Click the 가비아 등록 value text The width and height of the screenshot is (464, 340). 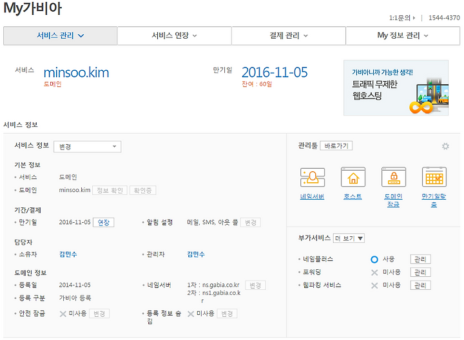pos(75,298)
